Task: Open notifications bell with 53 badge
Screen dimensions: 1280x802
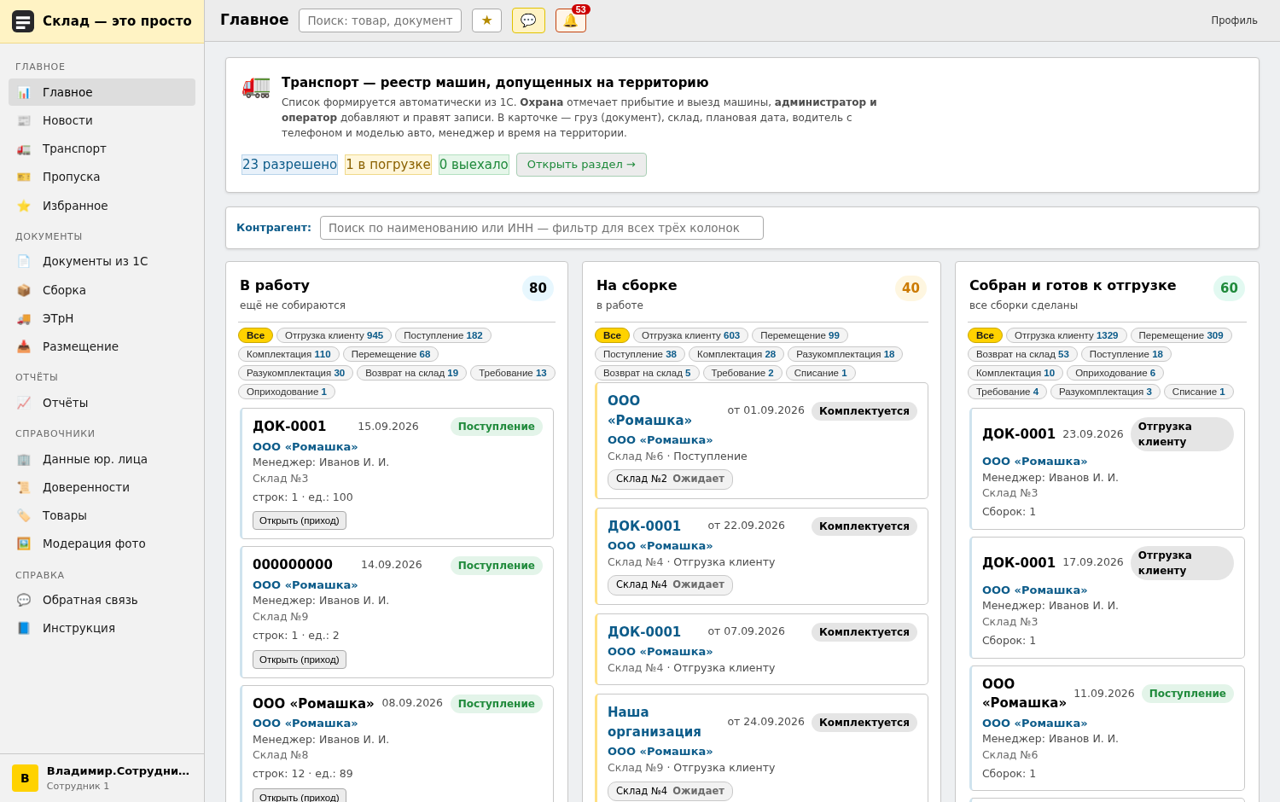Action: 570,20
